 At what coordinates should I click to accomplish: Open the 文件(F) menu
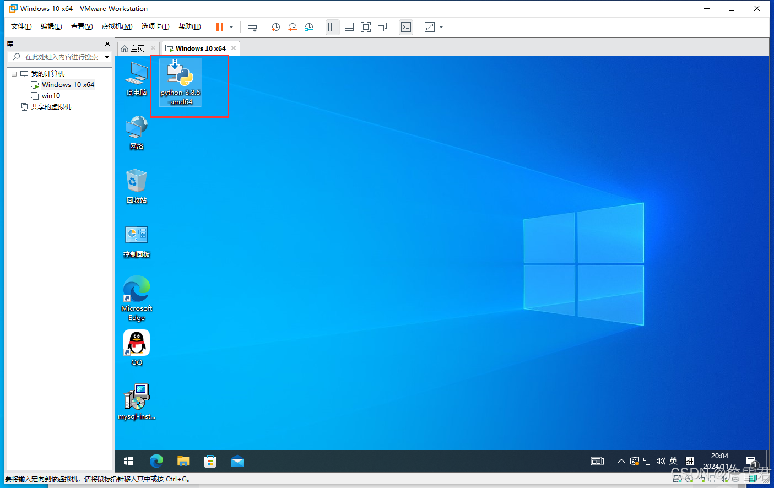(21, 26)
